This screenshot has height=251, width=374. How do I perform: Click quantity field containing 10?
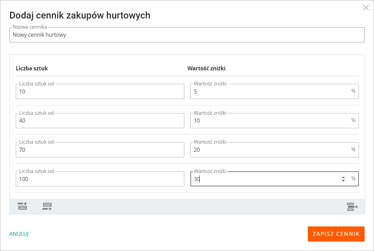[100, 92]
